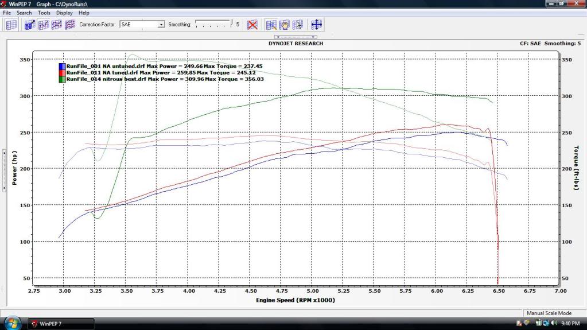Click the power battery tray icon
This screenshot has height=330, width=587.
(x=538, y=323)
